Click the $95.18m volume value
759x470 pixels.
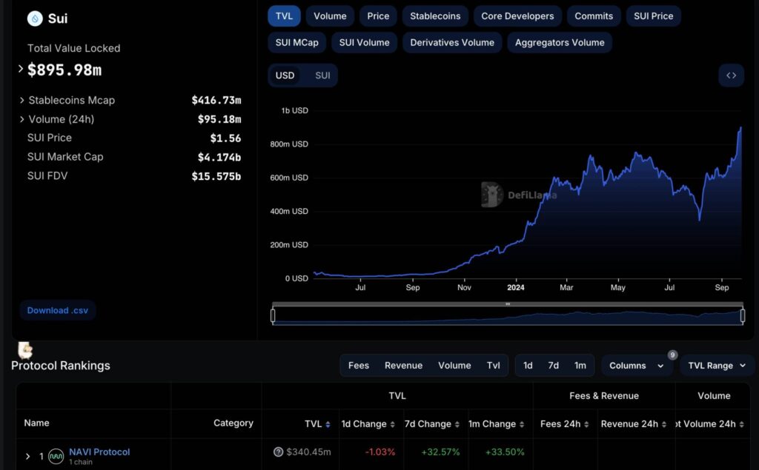pyautogui.click(x=219, y=119)
